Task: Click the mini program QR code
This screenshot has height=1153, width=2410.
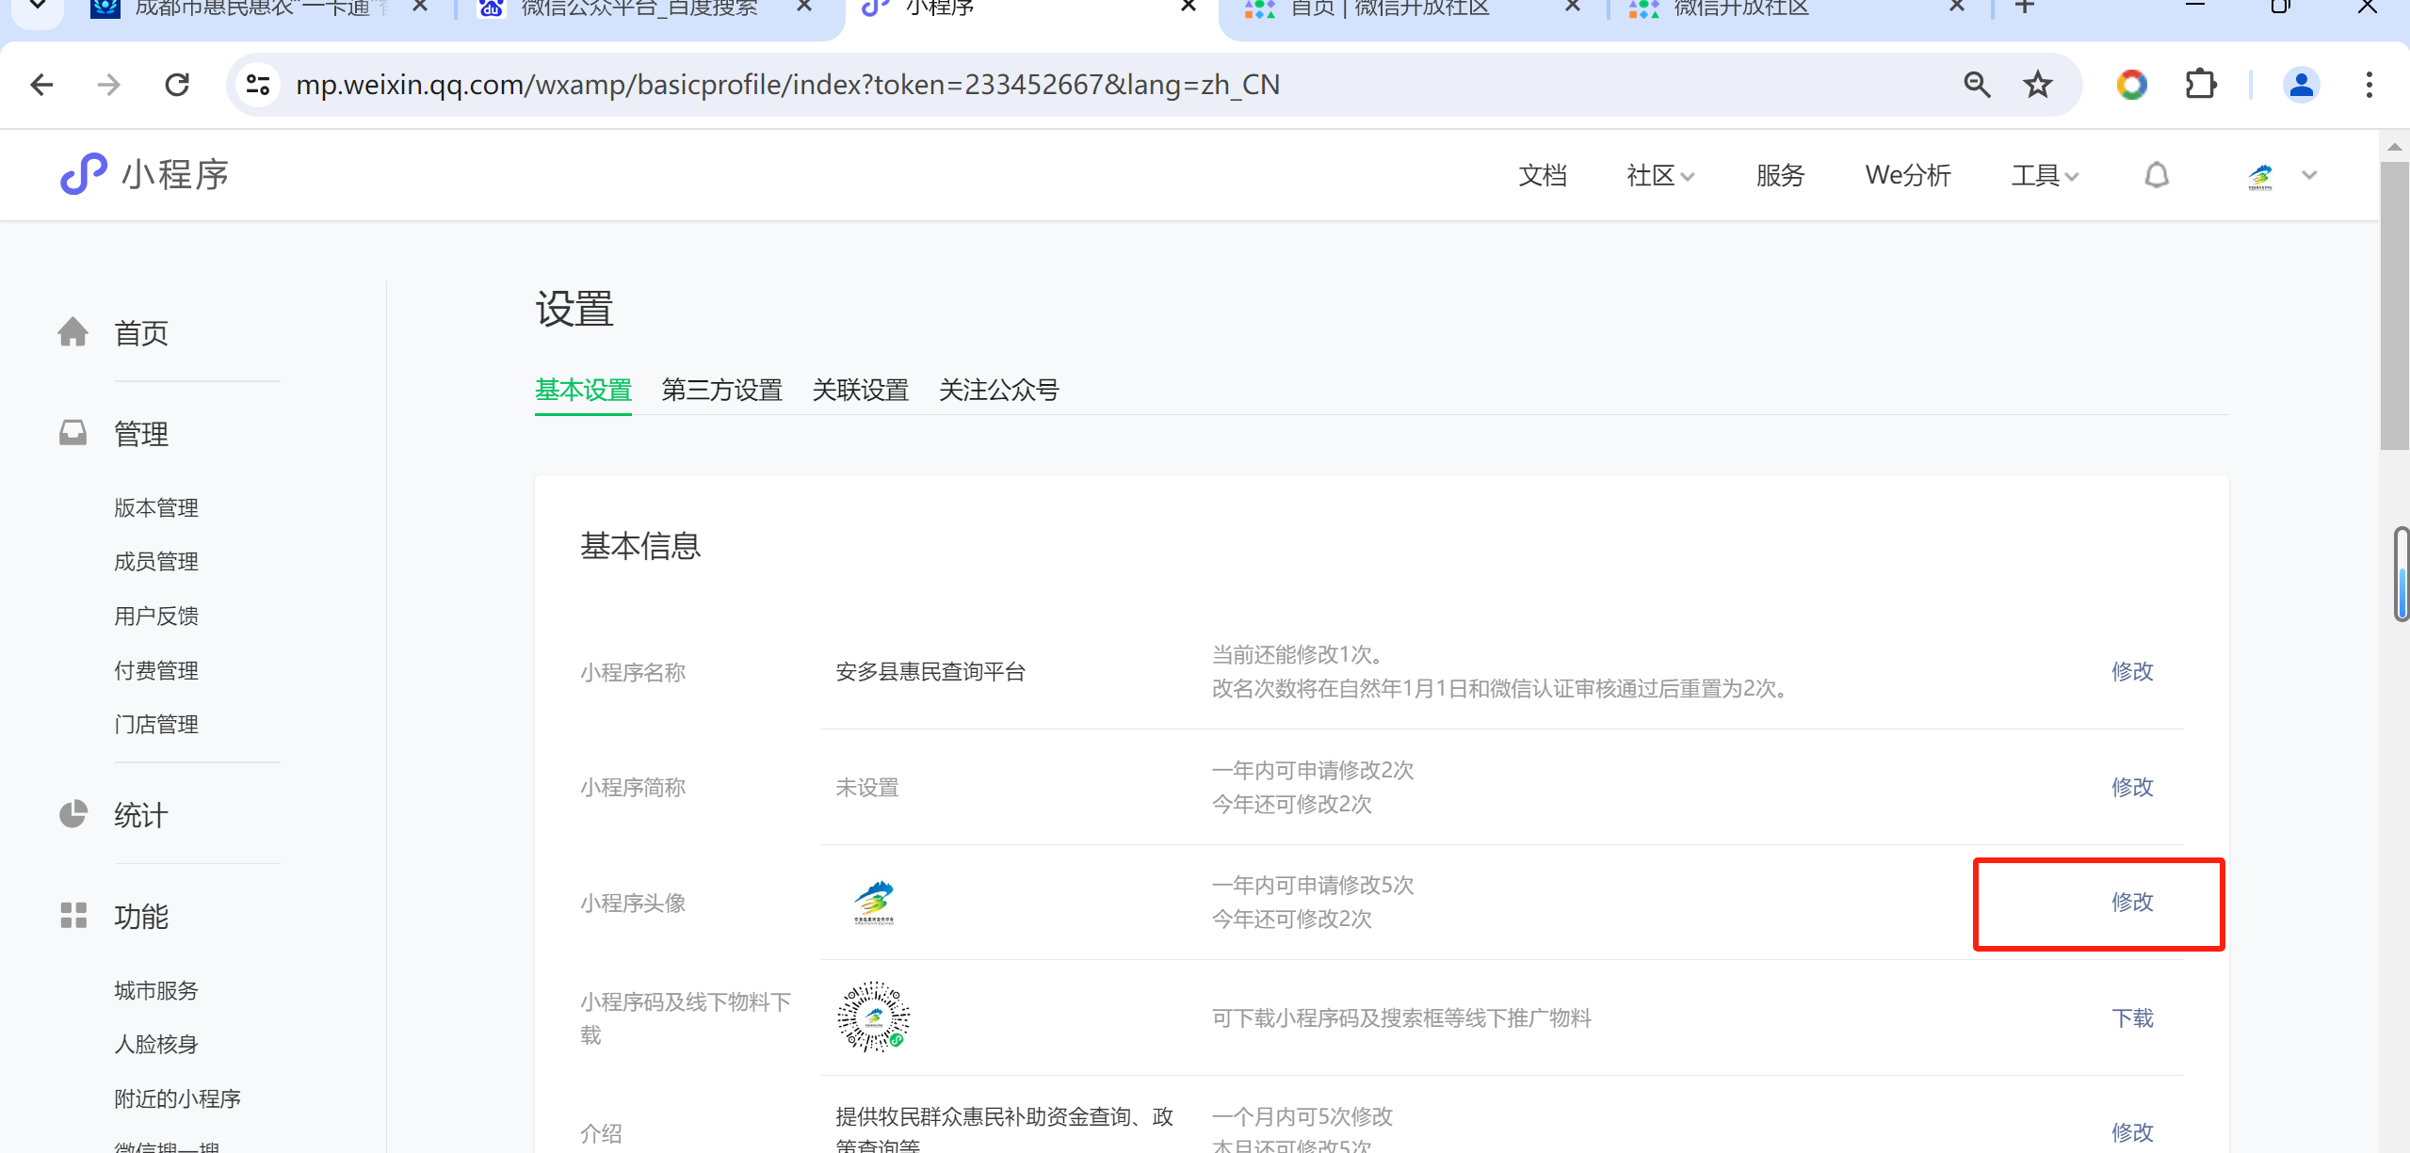Action: click(873, 1017)
